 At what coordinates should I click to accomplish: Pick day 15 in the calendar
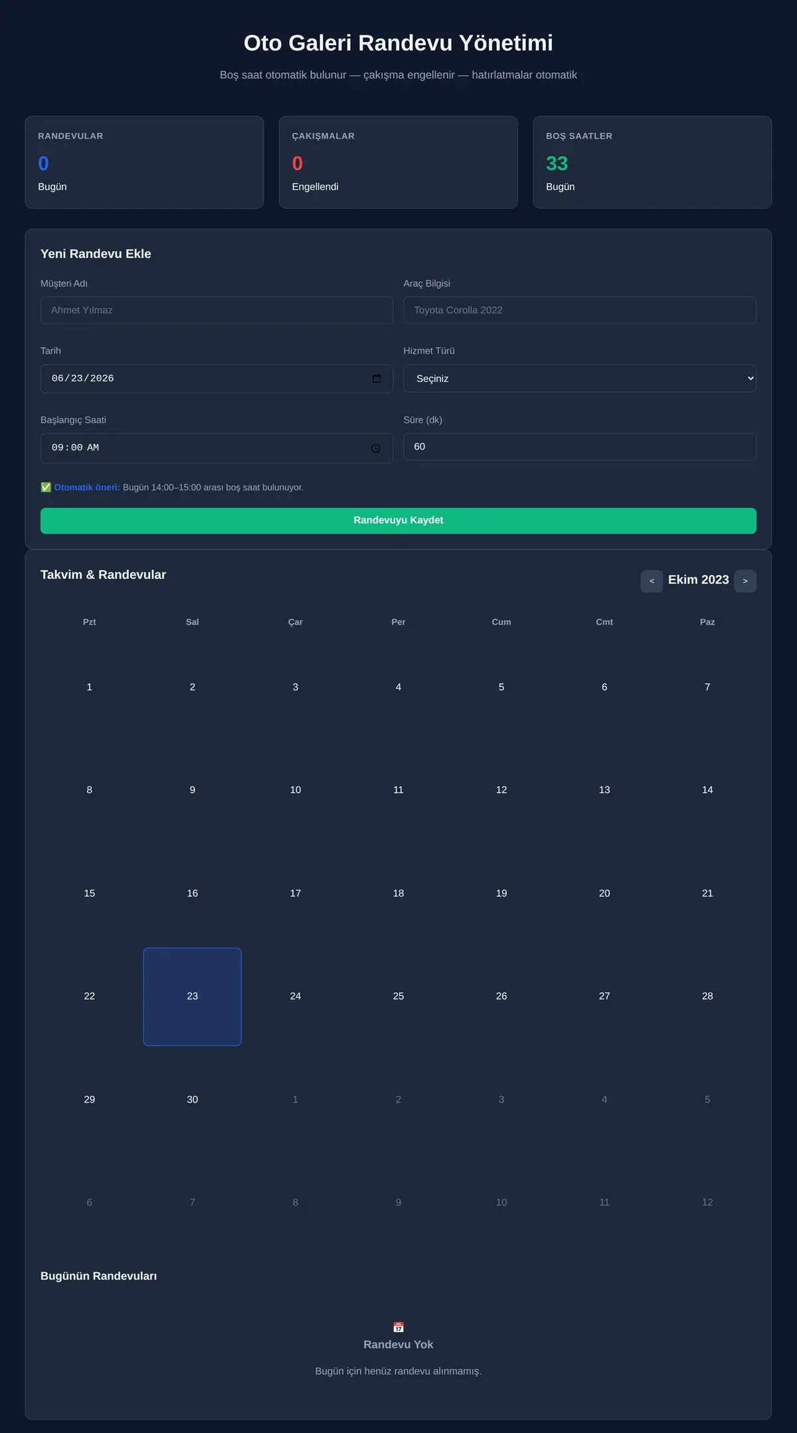click(x=90, y=893)
